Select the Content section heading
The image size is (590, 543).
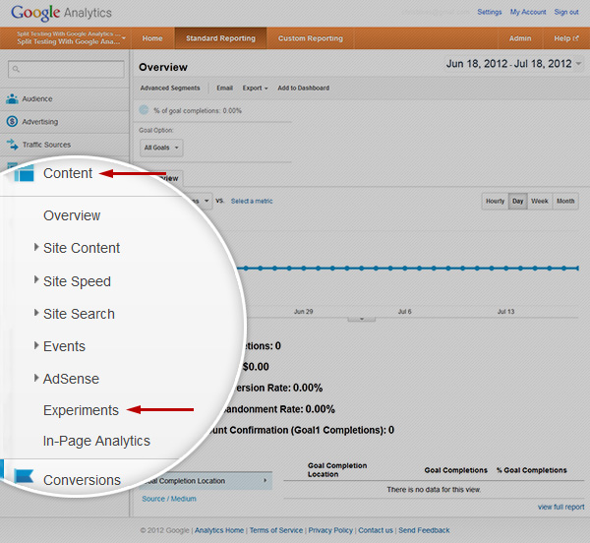click(68, 173)
